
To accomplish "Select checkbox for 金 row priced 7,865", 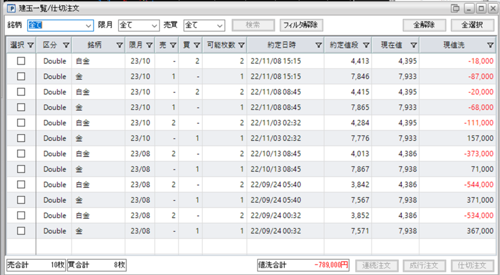I will tap(21, 107).
